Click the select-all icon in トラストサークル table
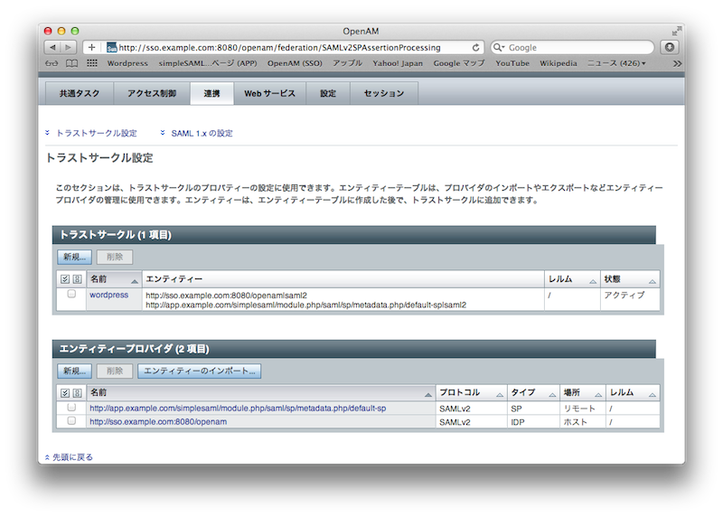 [65, 279]
